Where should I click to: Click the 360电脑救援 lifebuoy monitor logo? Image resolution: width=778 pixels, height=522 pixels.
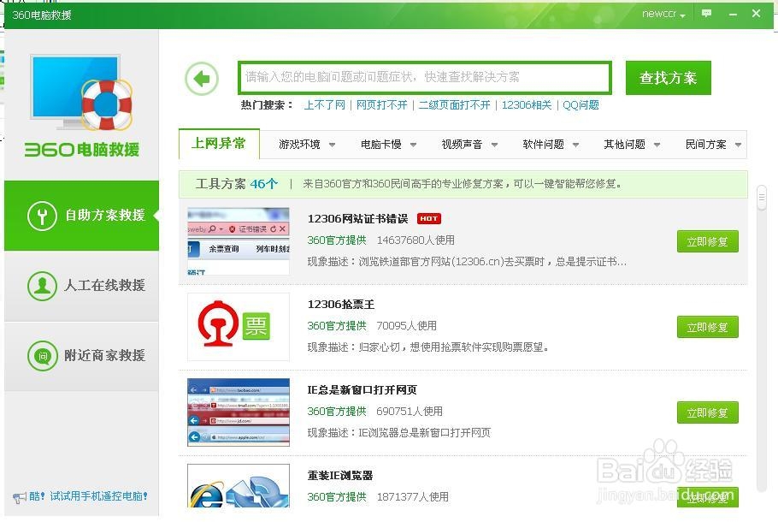81,93
